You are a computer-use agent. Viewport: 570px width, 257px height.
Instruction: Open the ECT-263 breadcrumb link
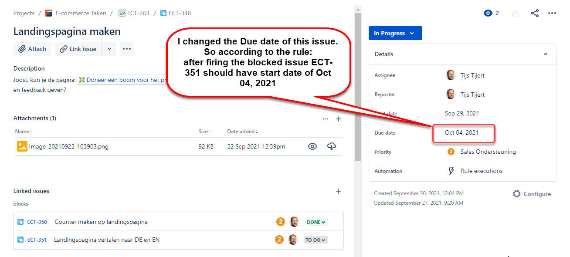click(138, 13)
